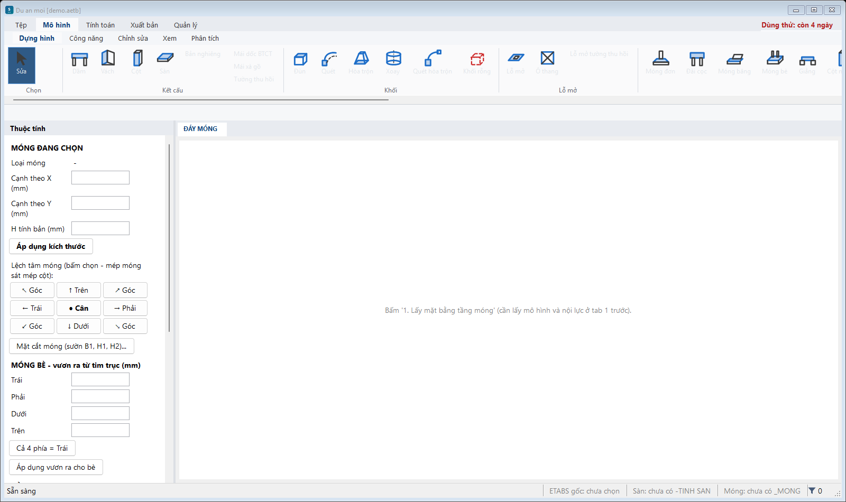Click the Cạnh theo X input field
Viewport: 846px width, 502px height.
point(100,178)
